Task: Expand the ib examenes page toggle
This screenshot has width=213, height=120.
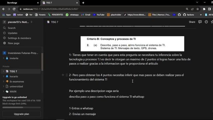Action: coord(4,81)
